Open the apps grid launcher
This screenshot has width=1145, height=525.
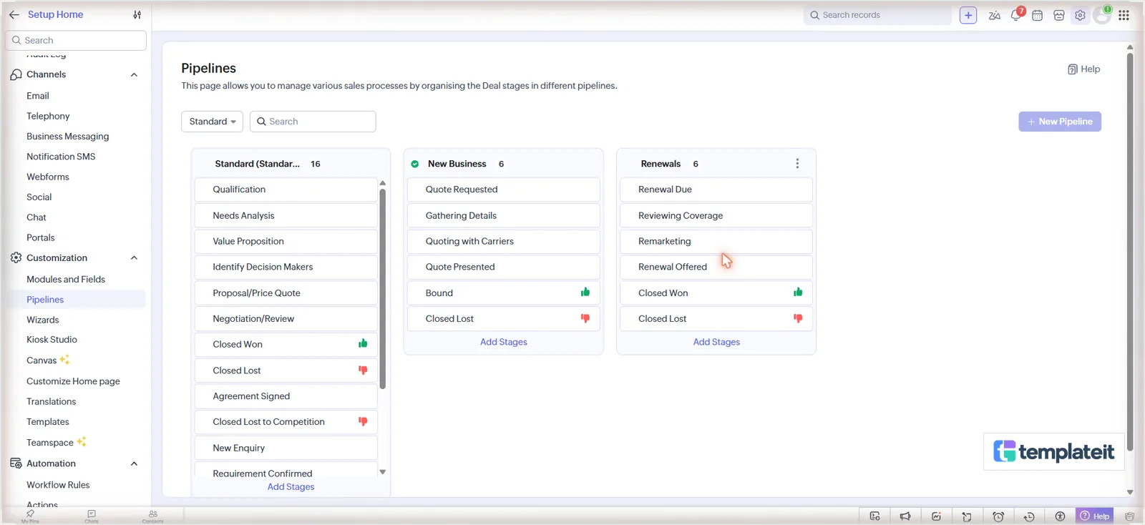1124,15
